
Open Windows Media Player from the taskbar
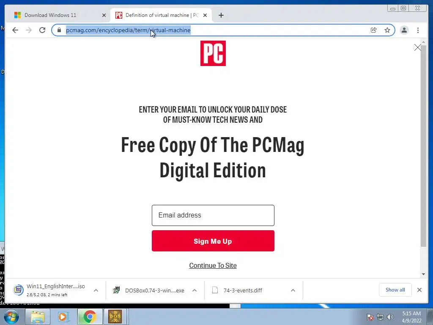[63, 317]
